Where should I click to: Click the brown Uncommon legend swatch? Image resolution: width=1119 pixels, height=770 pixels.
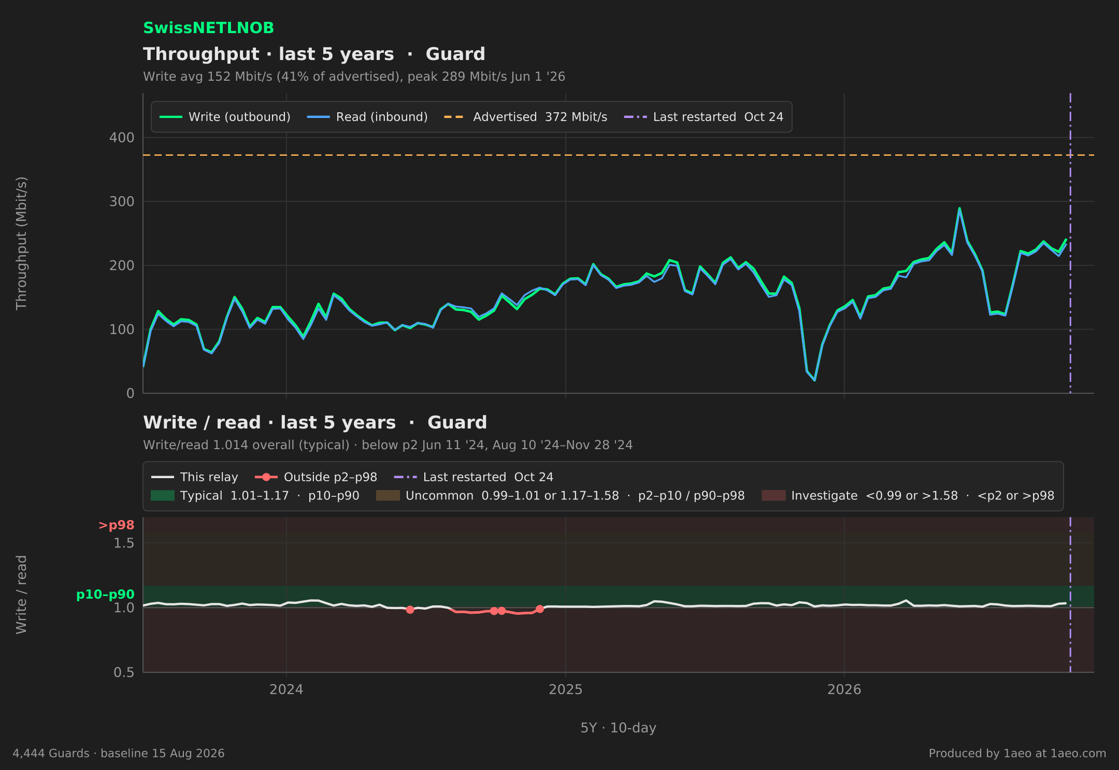[388, 496]
